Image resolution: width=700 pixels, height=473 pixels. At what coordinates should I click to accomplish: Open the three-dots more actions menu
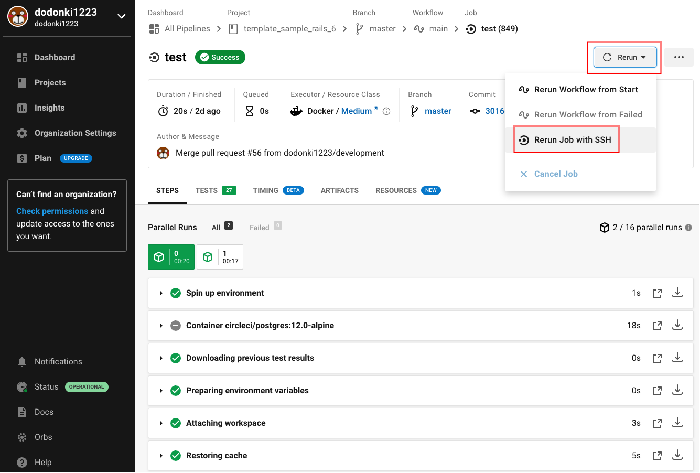[679, 58]
